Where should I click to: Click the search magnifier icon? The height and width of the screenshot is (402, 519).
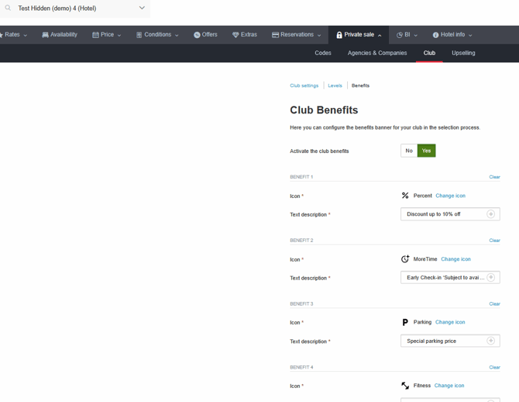[8, 8]
